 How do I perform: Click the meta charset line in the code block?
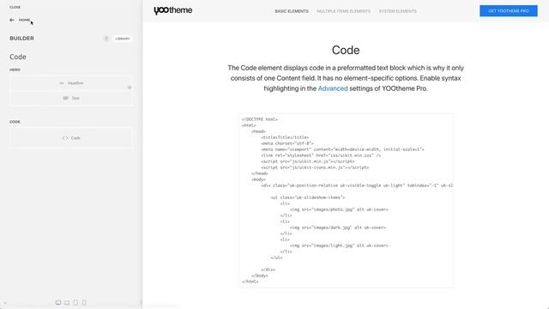[x=287, y=143]
